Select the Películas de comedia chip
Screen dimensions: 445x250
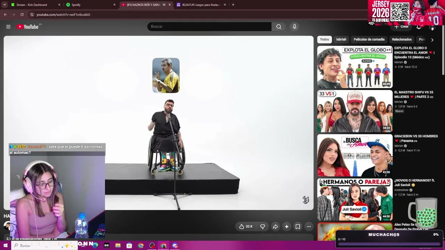[x=369, y=40]
